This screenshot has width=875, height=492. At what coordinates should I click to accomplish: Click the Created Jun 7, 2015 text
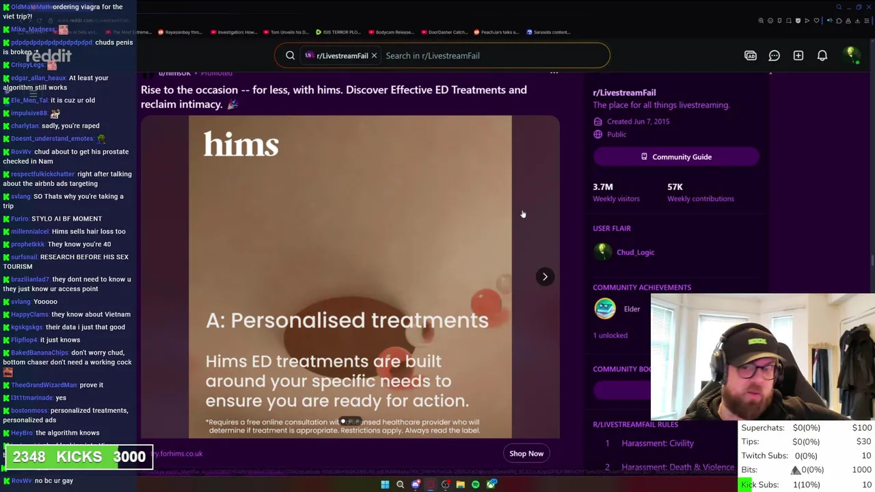(x=638, y=122)
